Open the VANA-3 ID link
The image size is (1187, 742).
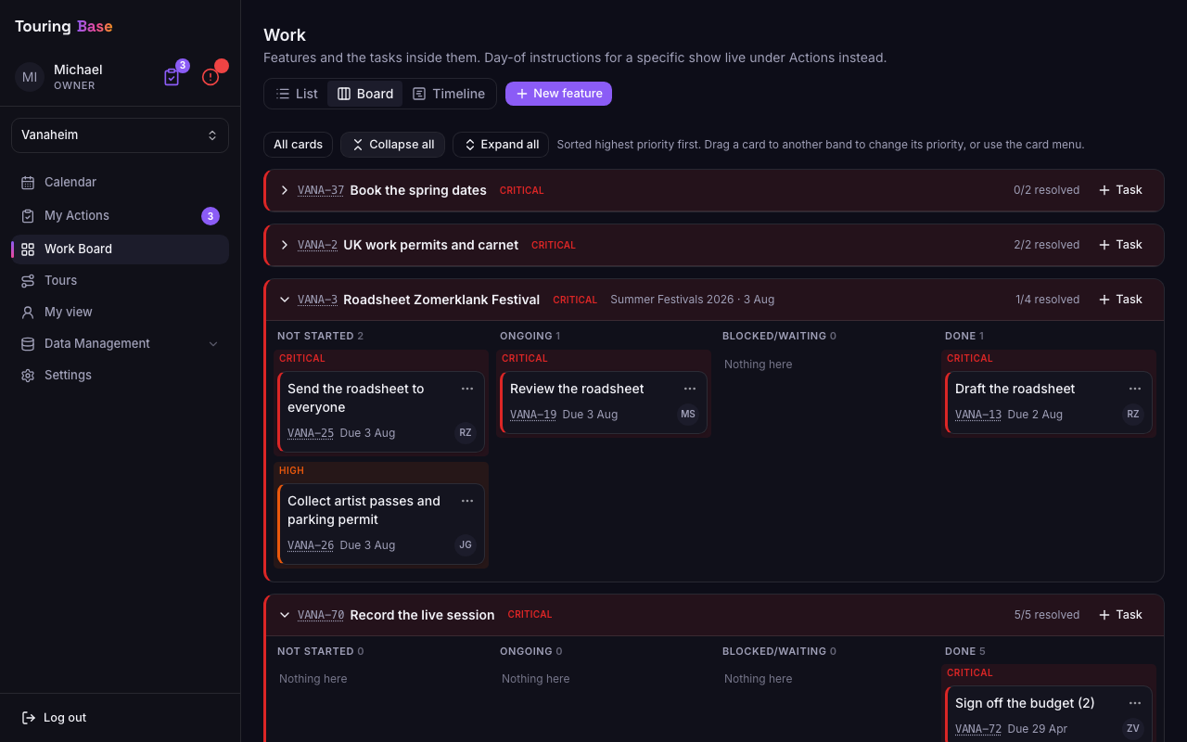[317, 300]
